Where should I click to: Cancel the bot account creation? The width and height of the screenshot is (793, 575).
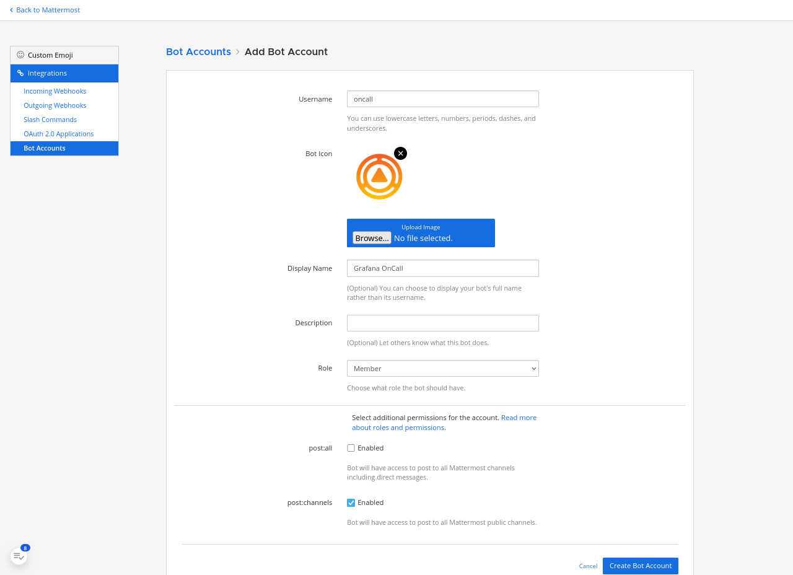point(587,566)
